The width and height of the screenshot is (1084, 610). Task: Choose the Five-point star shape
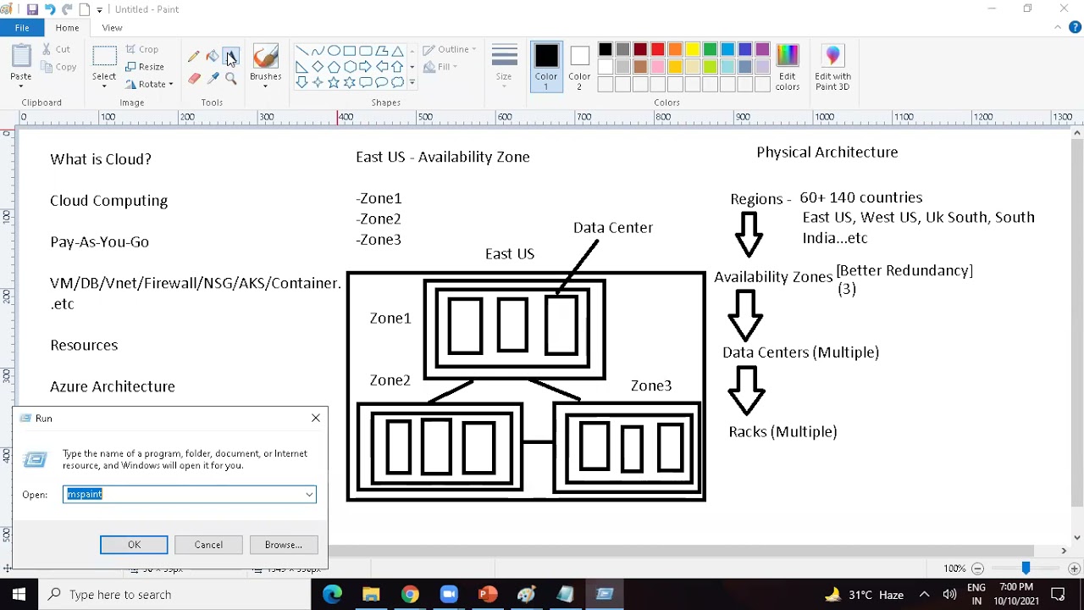click(334, 82)
